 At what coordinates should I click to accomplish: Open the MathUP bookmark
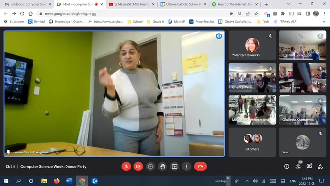tap(177, 22)
